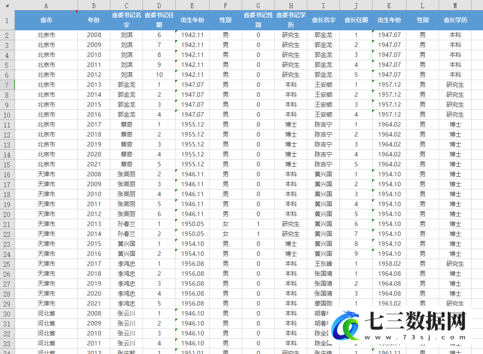Click the 省长学历 header cell

click(455, 20)
